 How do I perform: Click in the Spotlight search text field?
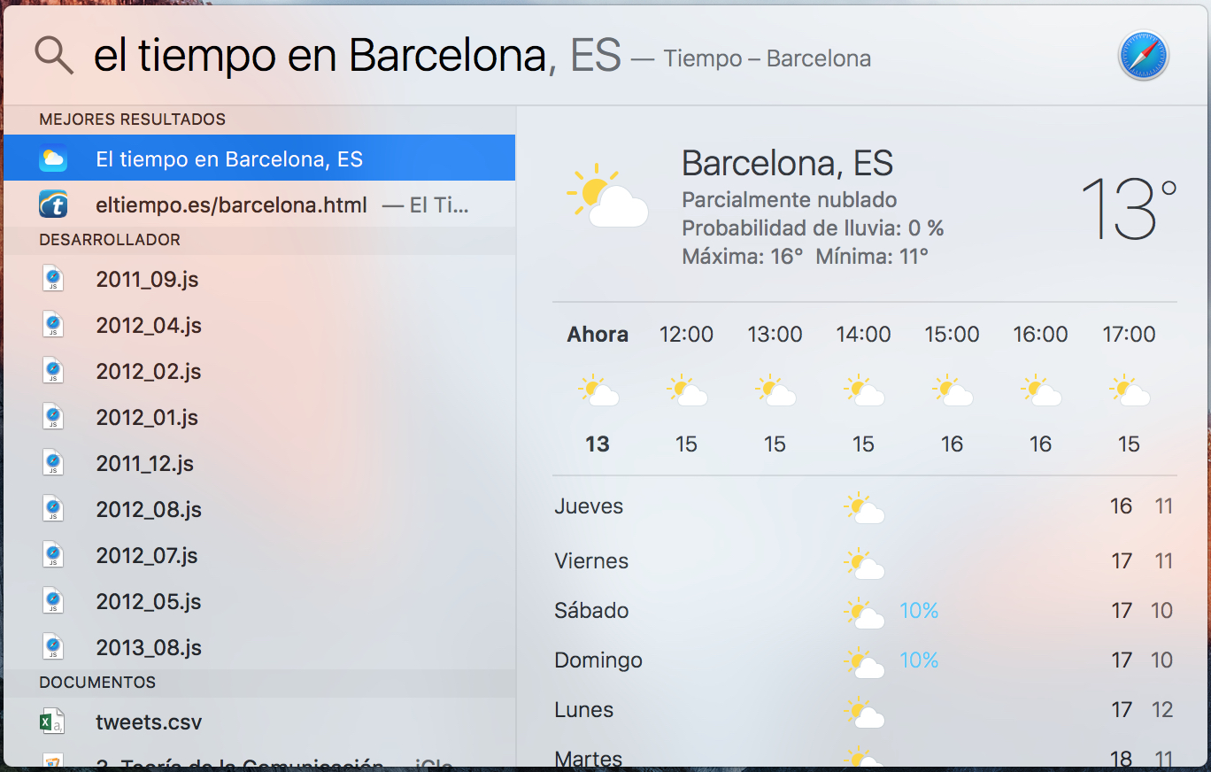pyautogui.click(x=584, y=56)
